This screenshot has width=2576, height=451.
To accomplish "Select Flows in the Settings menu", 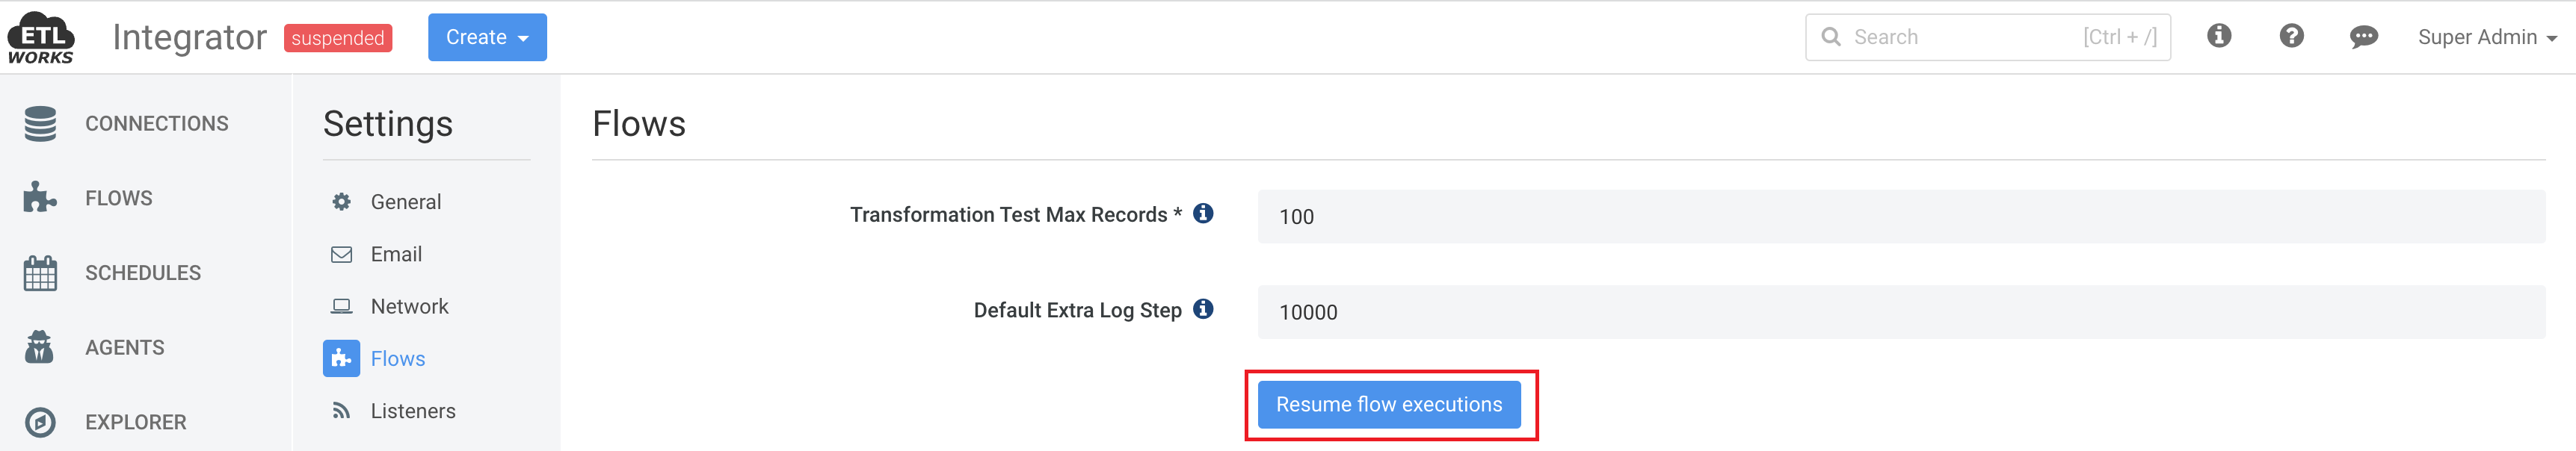I will tap(398, 359).
